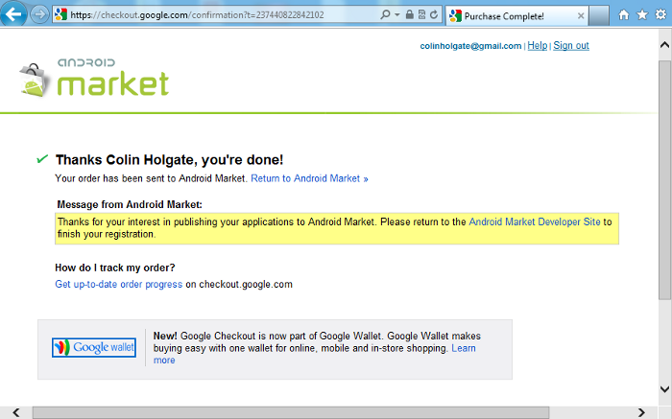
Task: Open Android Market Developer Site link
Action: [535, 221]
